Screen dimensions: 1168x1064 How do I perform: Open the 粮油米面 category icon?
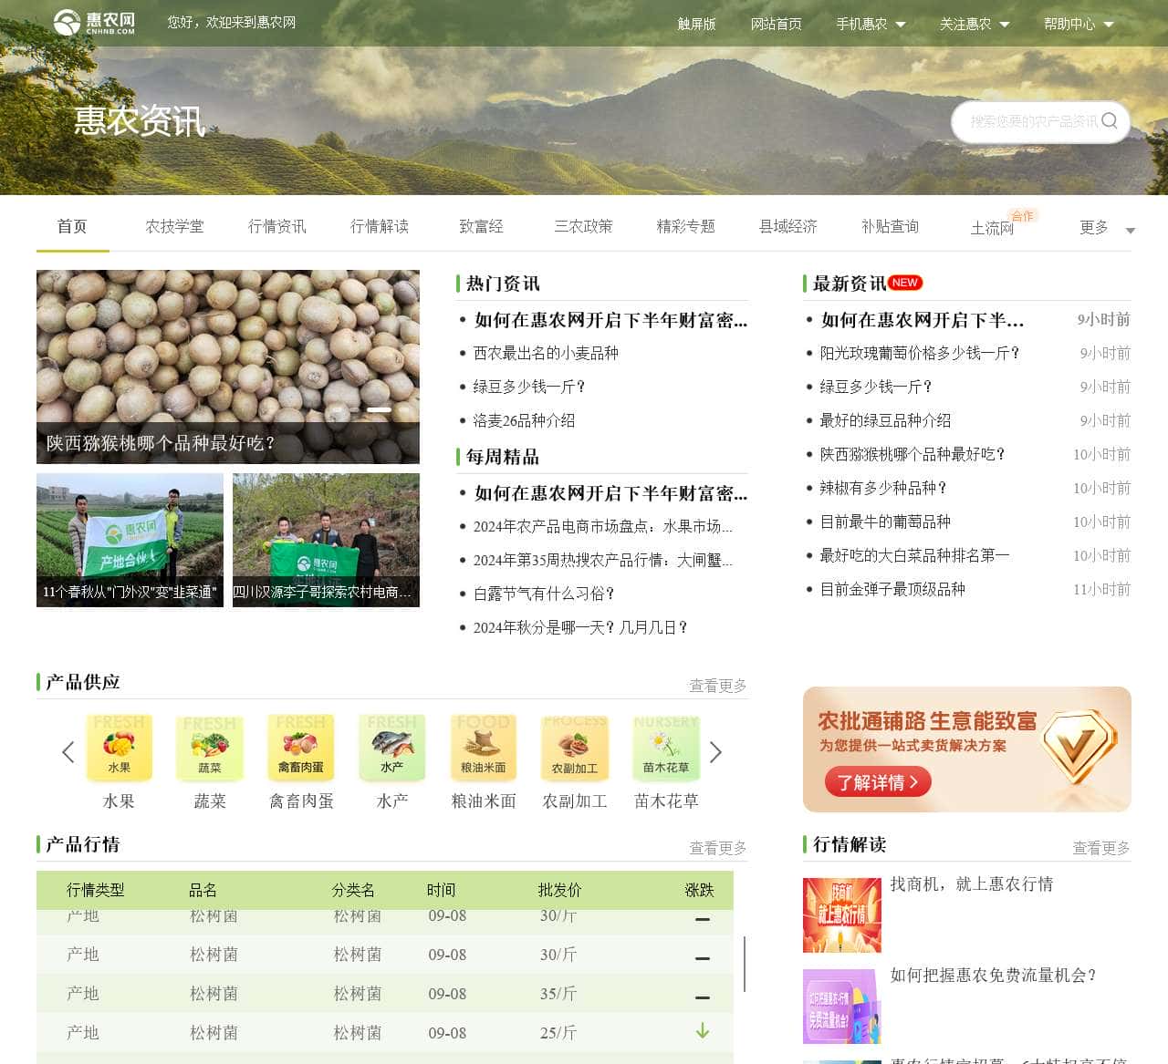(x=484, y=748)
